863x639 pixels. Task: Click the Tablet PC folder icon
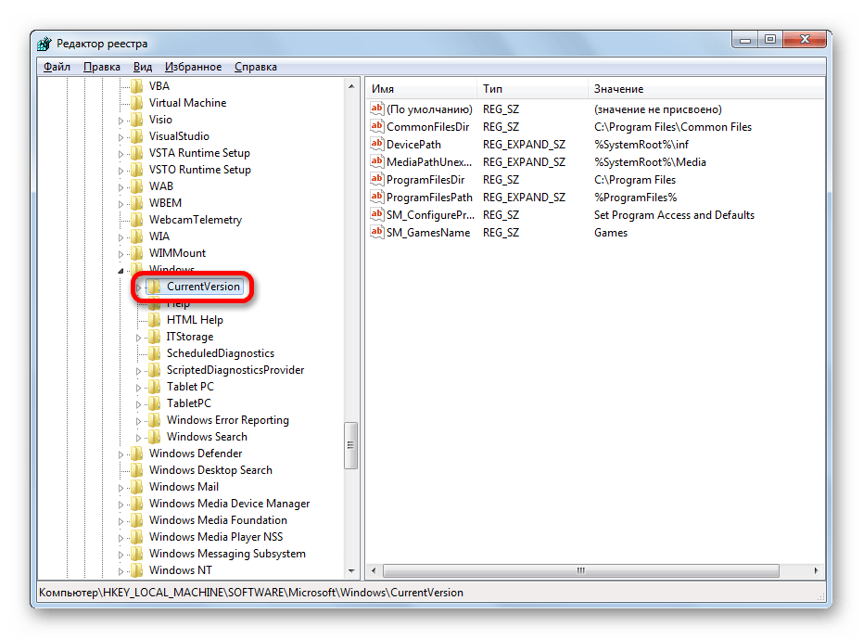(155, 387)
